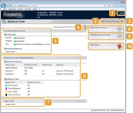Click Kassette 1 paper type 'Normal 2 (70-84 g/m2)'

tap(65, 71)
